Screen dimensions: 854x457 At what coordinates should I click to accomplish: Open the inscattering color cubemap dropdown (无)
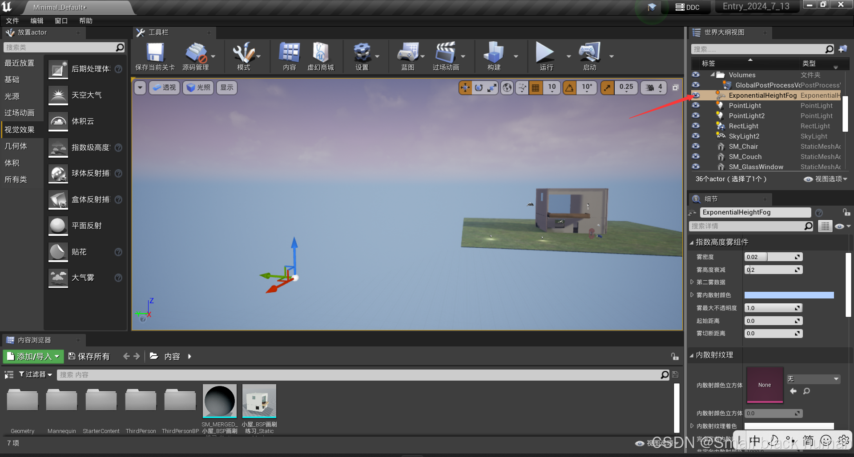pyautogui.click(x=813, y=379)
